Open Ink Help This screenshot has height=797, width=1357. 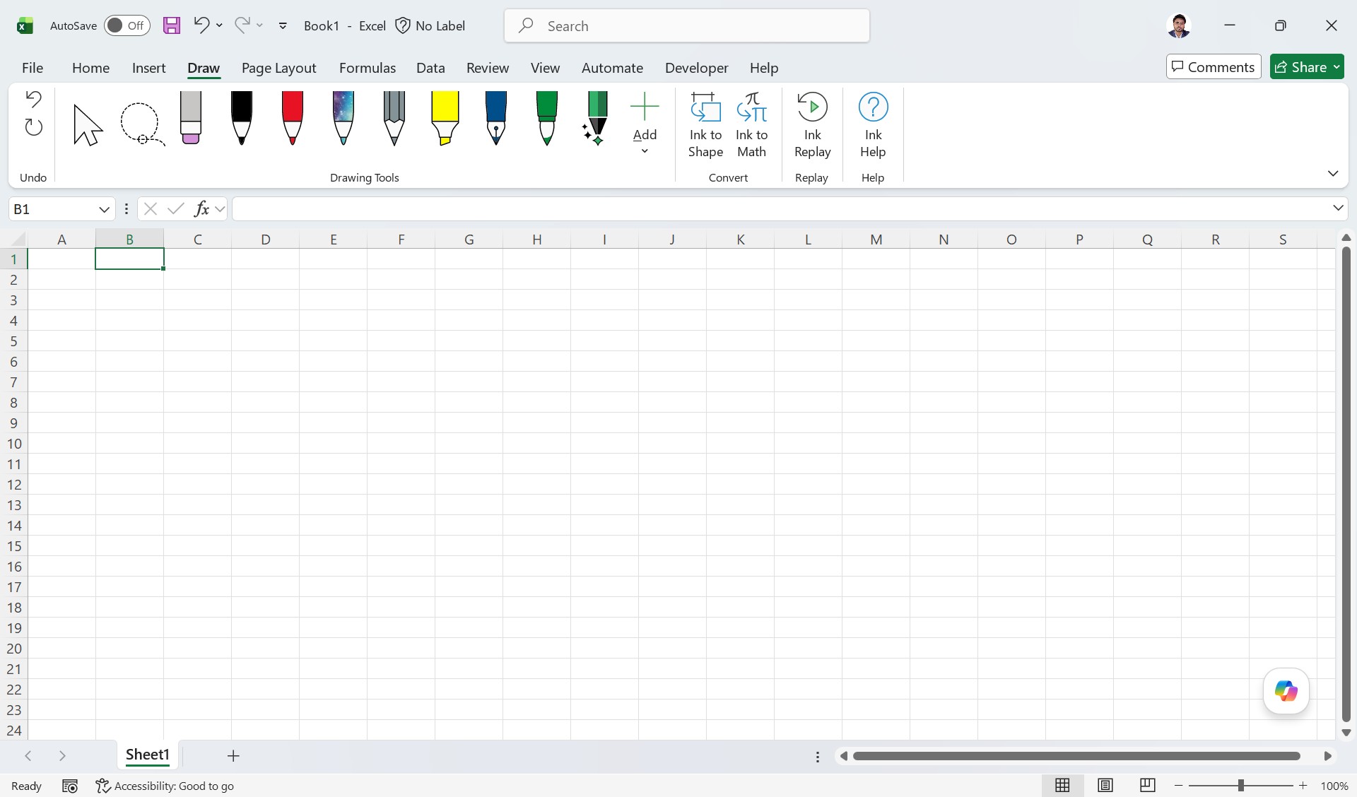pos(873,125)
